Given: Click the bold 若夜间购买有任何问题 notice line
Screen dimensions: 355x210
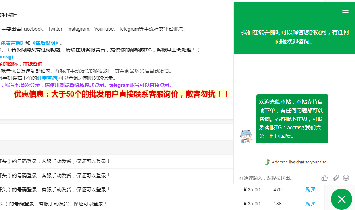Looking at the screenshot, I should coord(104,50).
